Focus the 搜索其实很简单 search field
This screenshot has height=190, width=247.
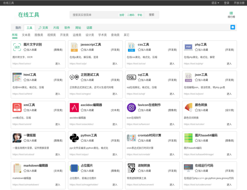[x=94, y=15]
